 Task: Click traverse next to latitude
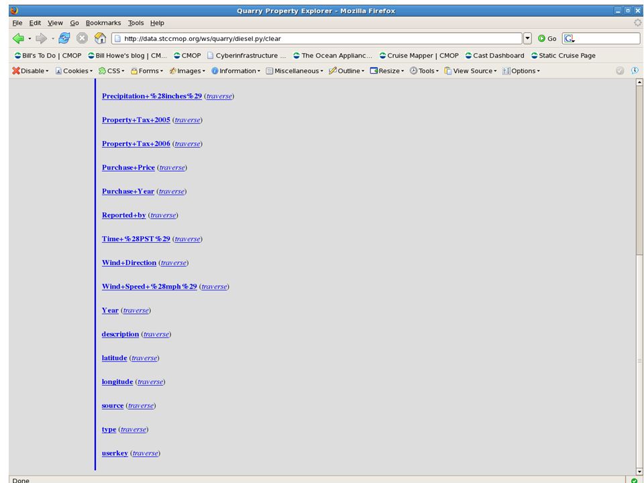(144, 358)
